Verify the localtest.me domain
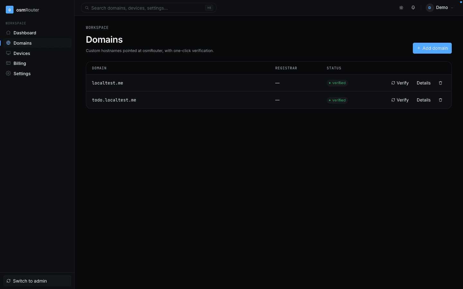Screen dimensions: 463x289 pyautogui.click(x=400, y=83)
